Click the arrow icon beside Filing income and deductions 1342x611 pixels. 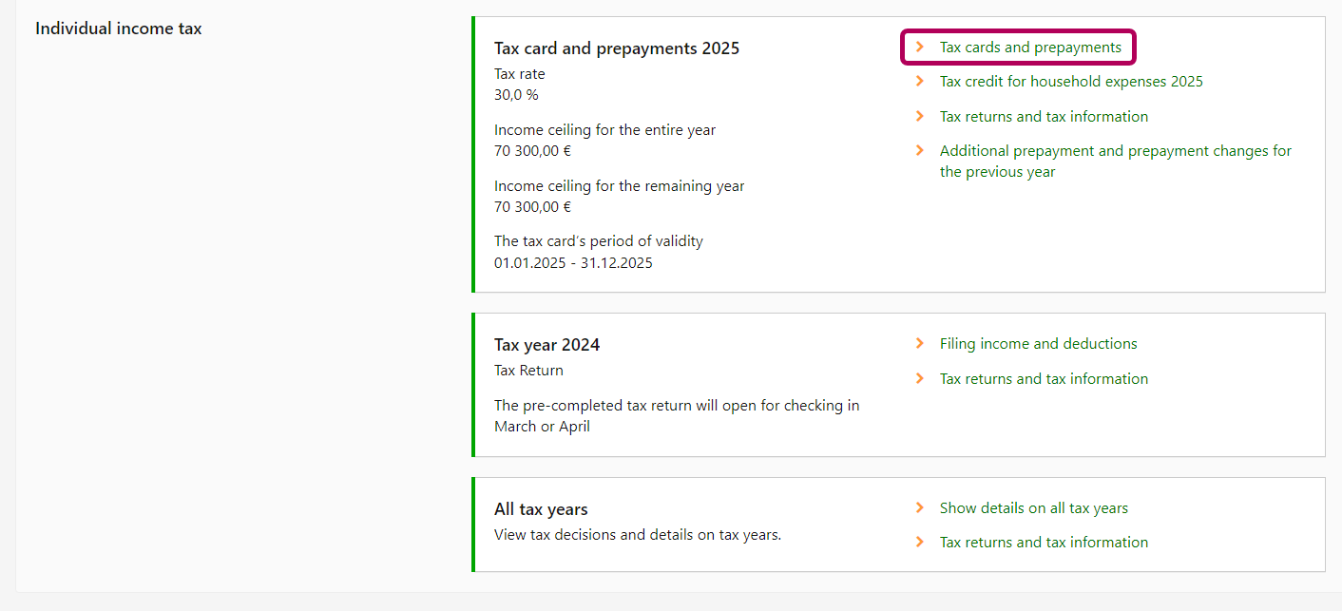pyautogui.click(x=919, y=343)
